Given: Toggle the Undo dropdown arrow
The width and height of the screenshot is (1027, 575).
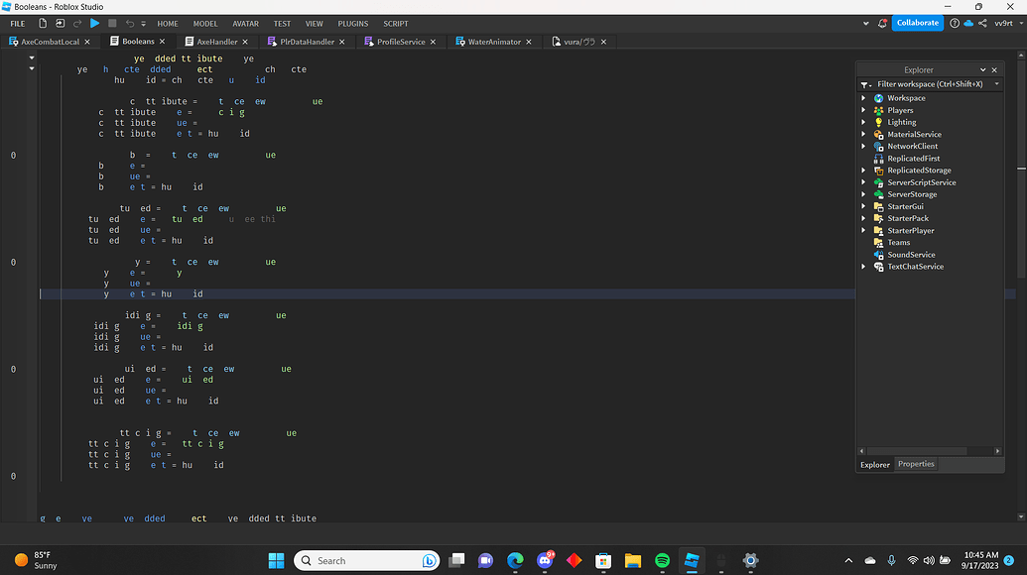Looking at the screenshot, I should (143, 23).
